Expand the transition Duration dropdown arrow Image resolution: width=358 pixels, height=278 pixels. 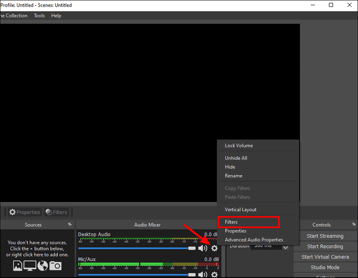pyautogui.click(x=285, y=247)
